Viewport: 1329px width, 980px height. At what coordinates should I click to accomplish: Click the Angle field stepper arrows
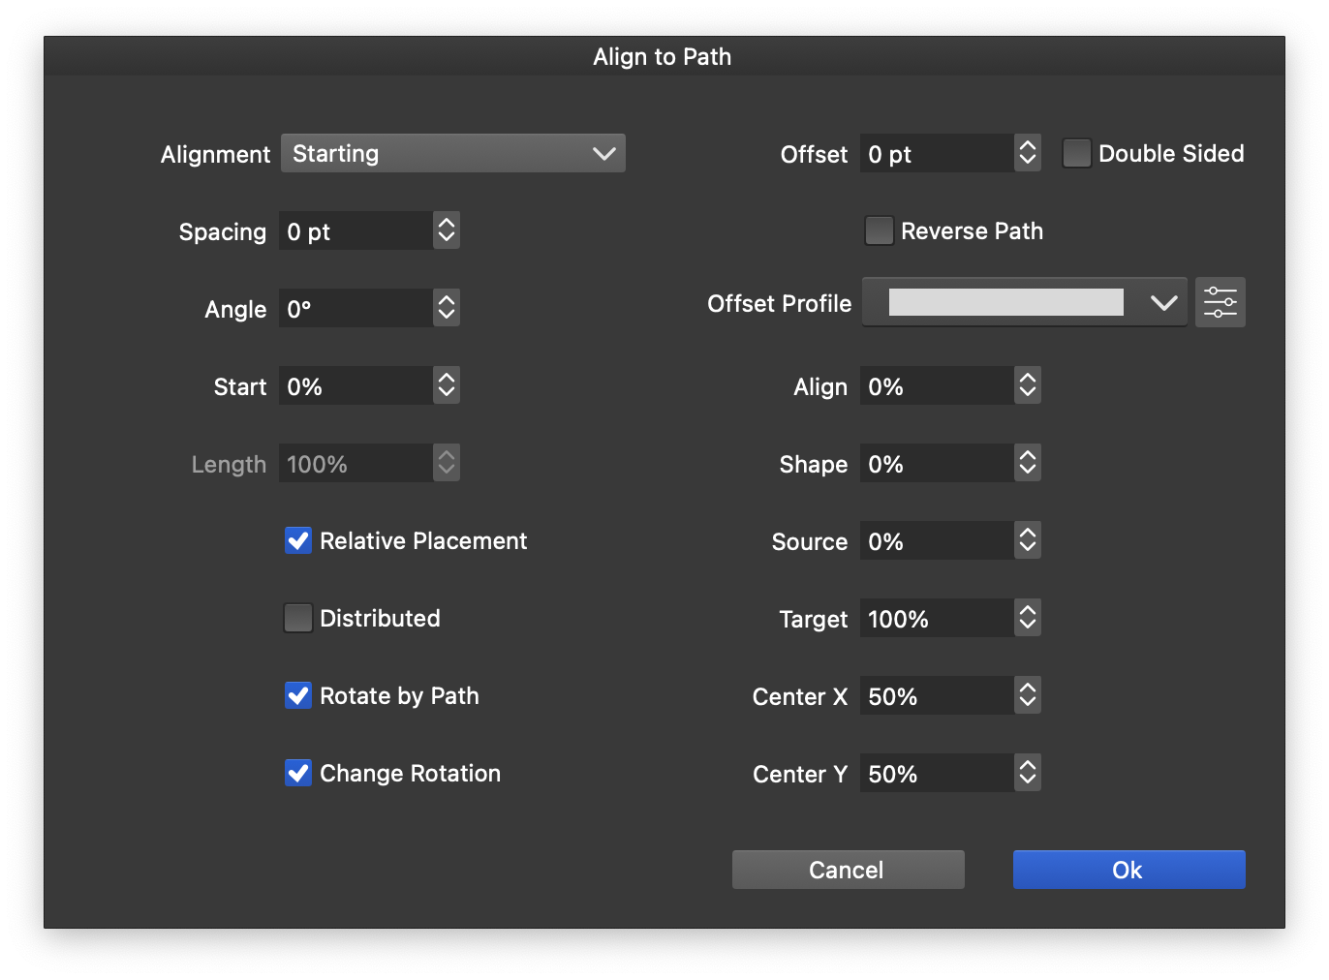446,308
